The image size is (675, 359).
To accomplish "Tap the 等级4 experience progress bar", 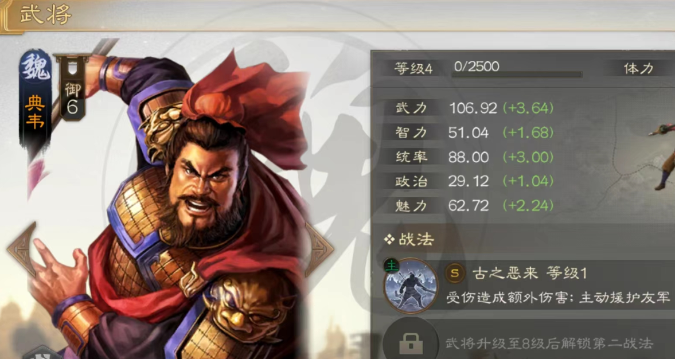I will [x=517, y=75].
